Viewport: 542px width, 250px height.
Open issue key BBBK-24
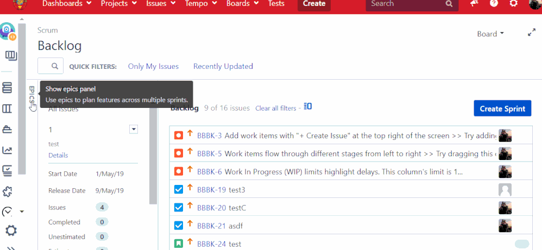212,244
